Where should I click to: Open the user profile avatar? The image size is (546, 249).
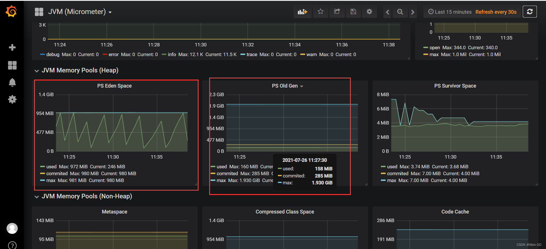point(12,228)
